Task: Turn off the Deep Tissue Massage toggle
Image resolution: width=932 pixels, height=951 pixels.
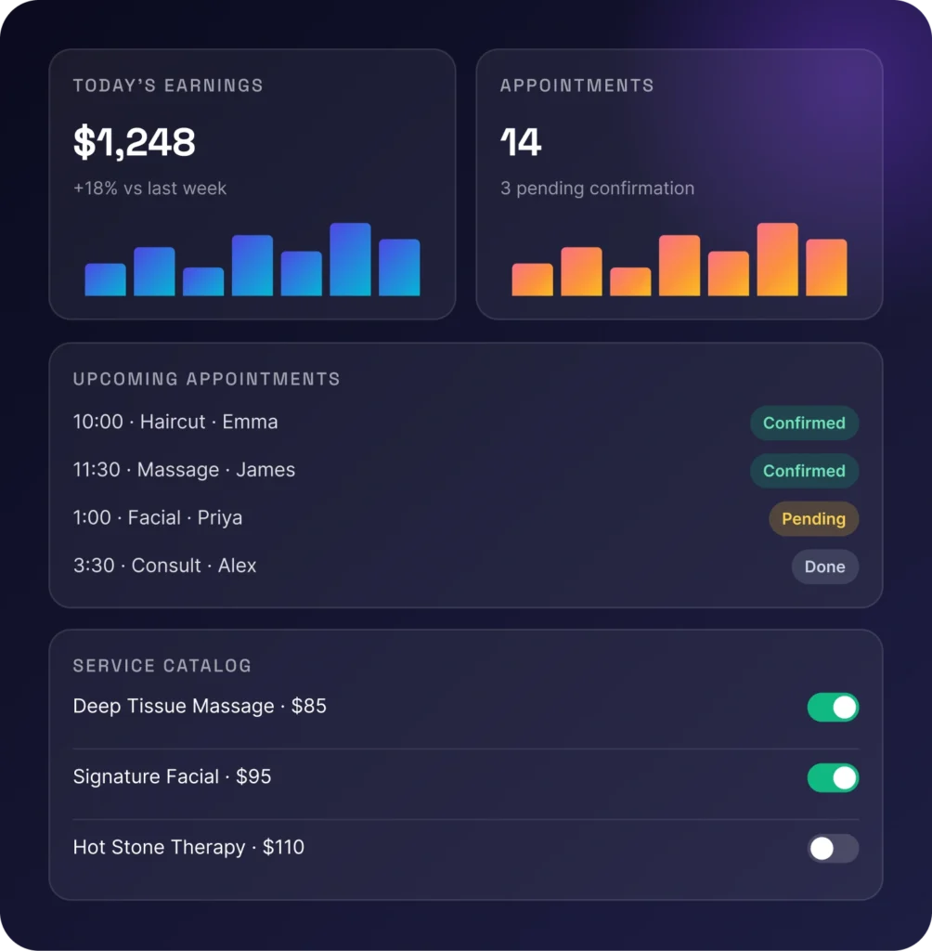Action: [x=833, y=707]
